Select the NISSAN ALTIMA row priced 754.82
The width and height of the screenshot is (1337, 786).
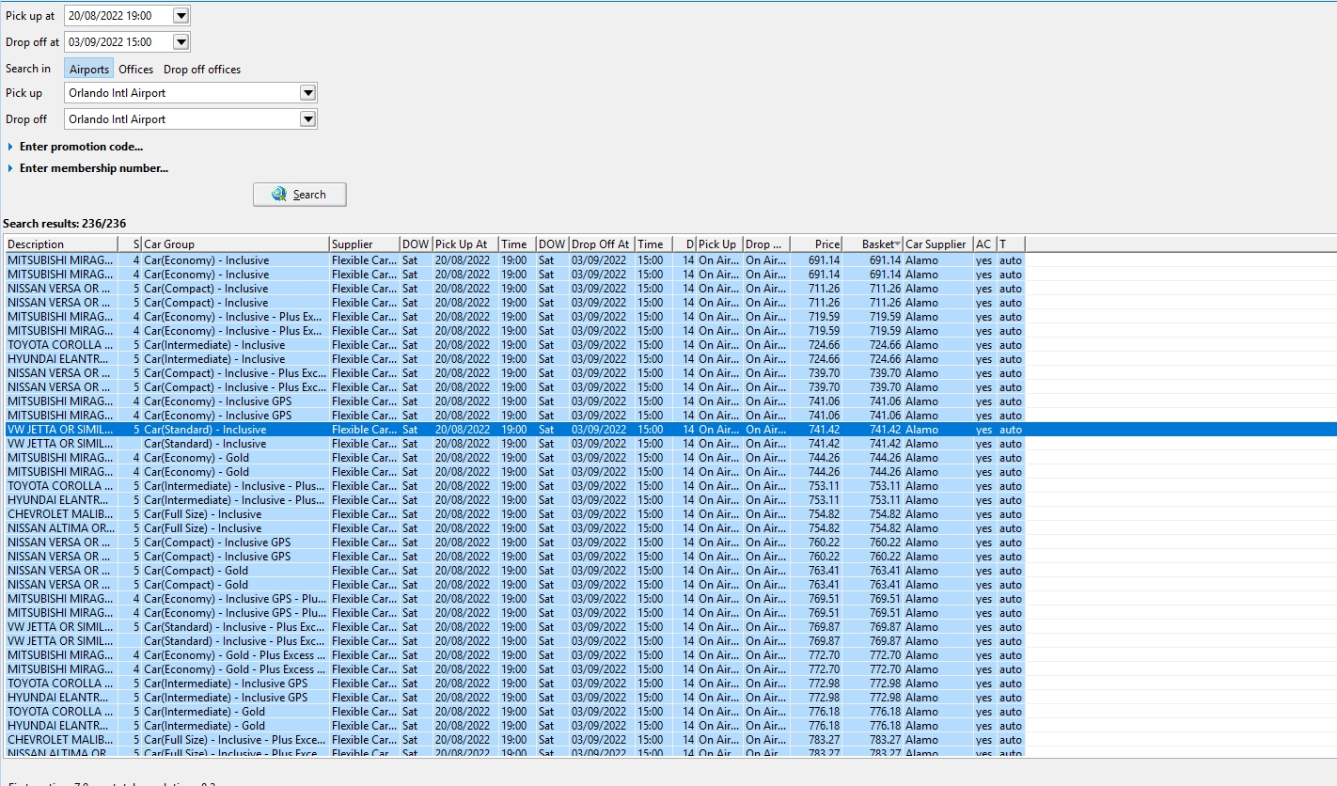(x=514, y=528)
